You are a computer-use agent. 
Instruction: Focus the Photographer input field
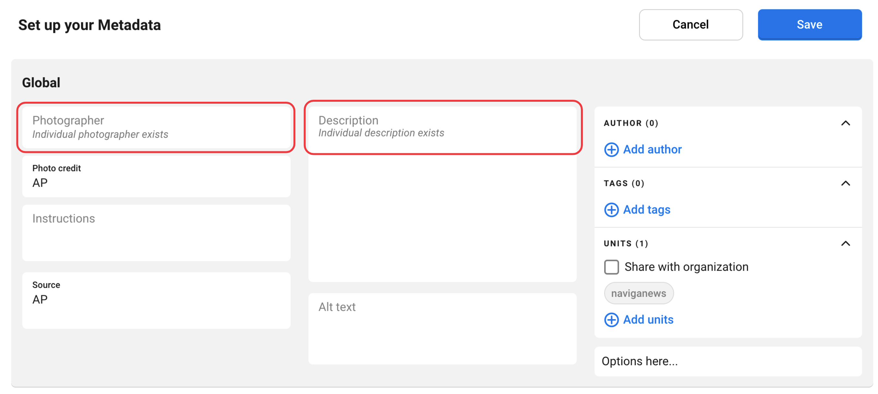pyautogui.click(x=156, y=127)
